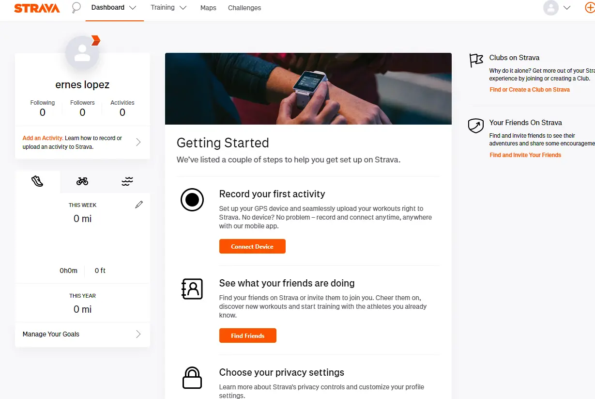
Task: Click the profile picture placeholder on the athlete card
Action: (x=82, y=53)
